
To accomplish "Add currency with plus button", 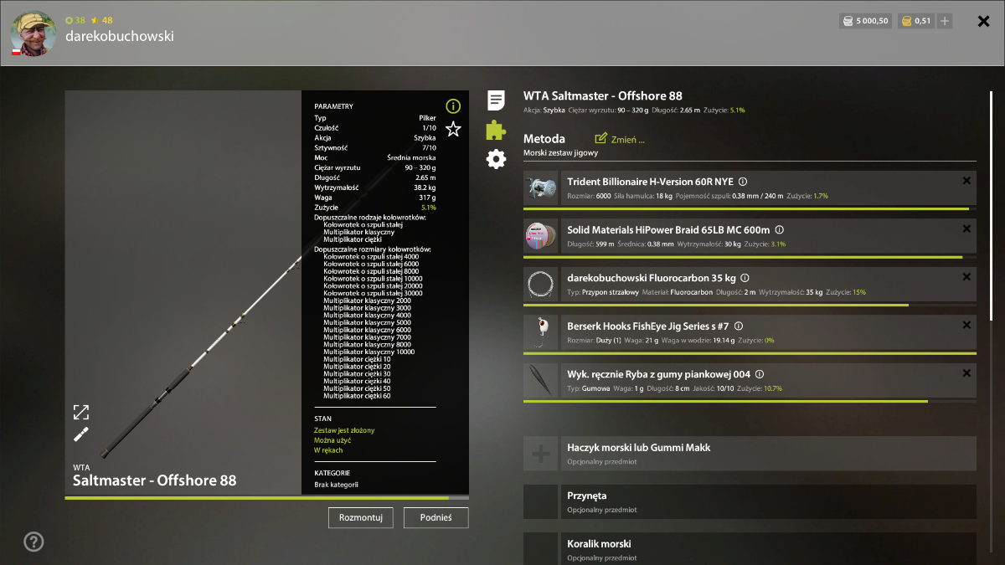I will (x=945, y=21).
